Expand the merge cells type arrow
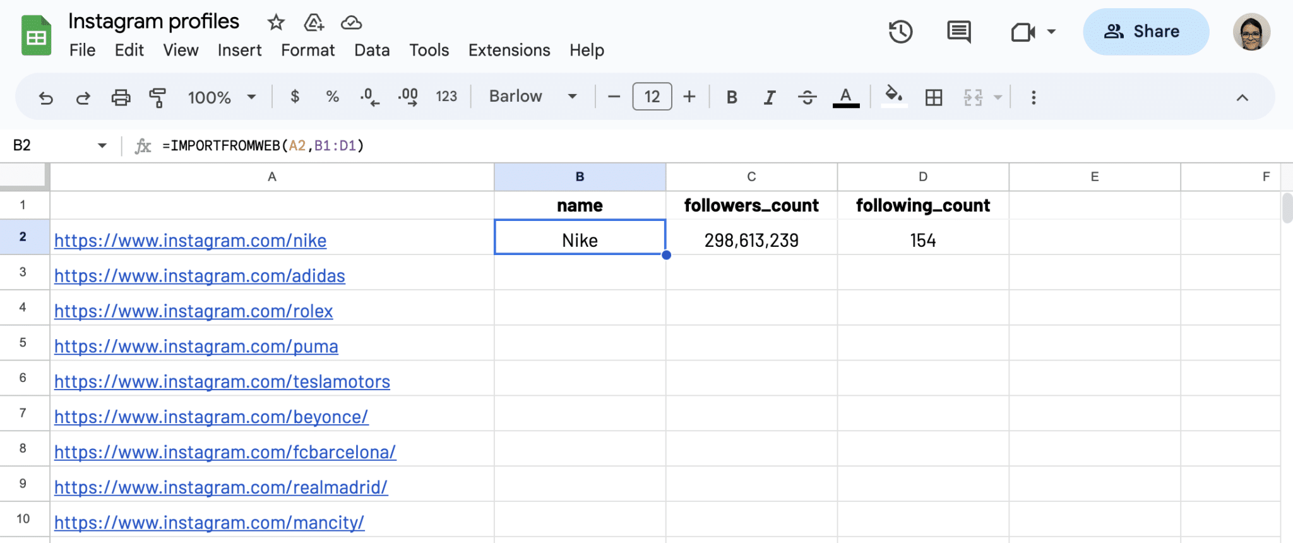 pos(998,97)
